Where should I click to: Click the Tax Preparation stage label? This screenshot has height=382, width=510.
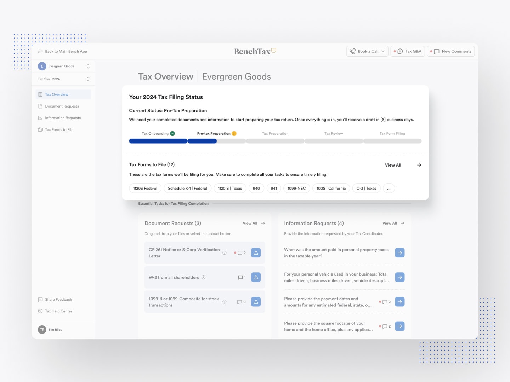pyautogui.click(x=275, y=134)
